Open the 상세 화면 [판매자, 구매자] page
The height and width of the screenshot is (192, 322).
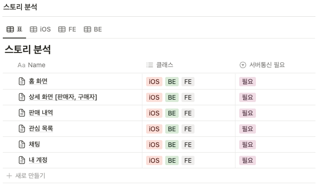pyautogui.click(x=63, y=97)
